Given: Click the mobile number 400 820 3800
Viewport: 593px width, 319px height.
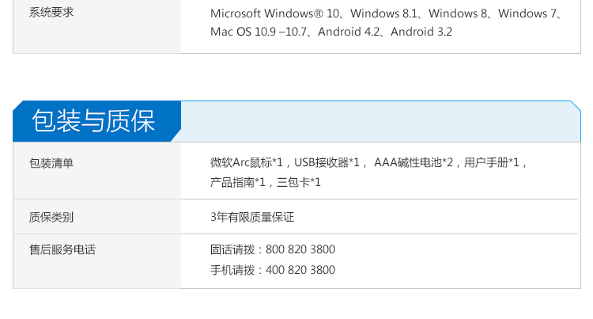Looking at the screenshot, I should [300, 270].
